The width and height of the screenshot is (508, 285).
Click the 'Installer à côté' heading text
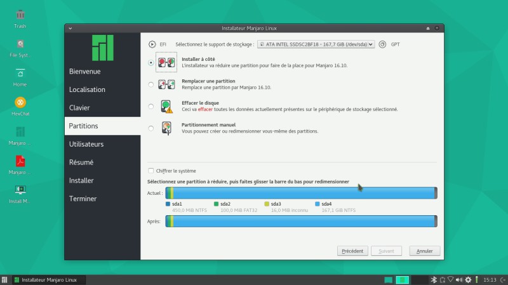(198, 59)
